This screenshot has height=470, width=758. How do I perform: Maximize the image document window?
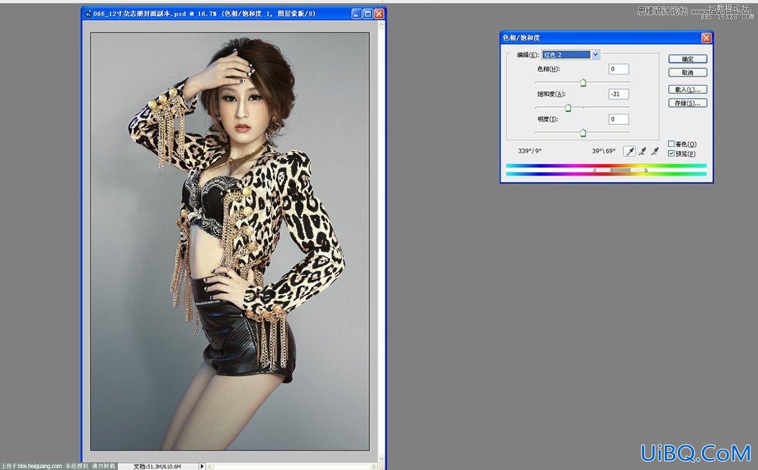point(367,14)
